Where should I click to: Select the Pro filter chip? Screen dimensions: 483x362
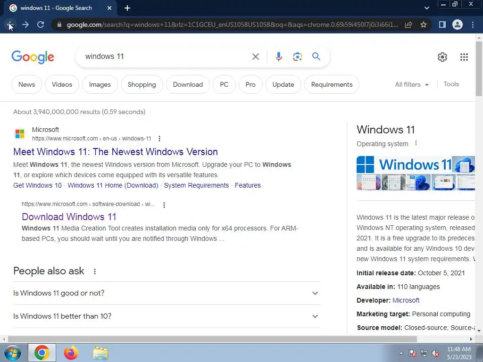[250, 84]
